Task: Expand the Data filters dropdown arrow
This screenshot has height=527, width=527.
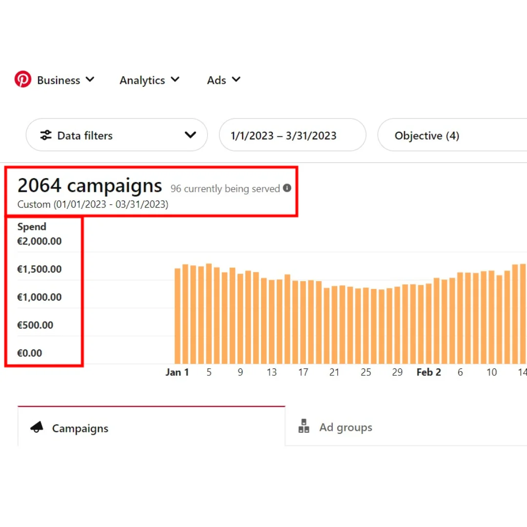Action: click(190, 135)
